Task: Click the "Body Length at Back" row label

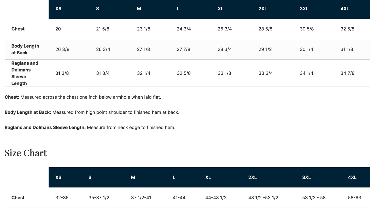Action: (25, 49)
